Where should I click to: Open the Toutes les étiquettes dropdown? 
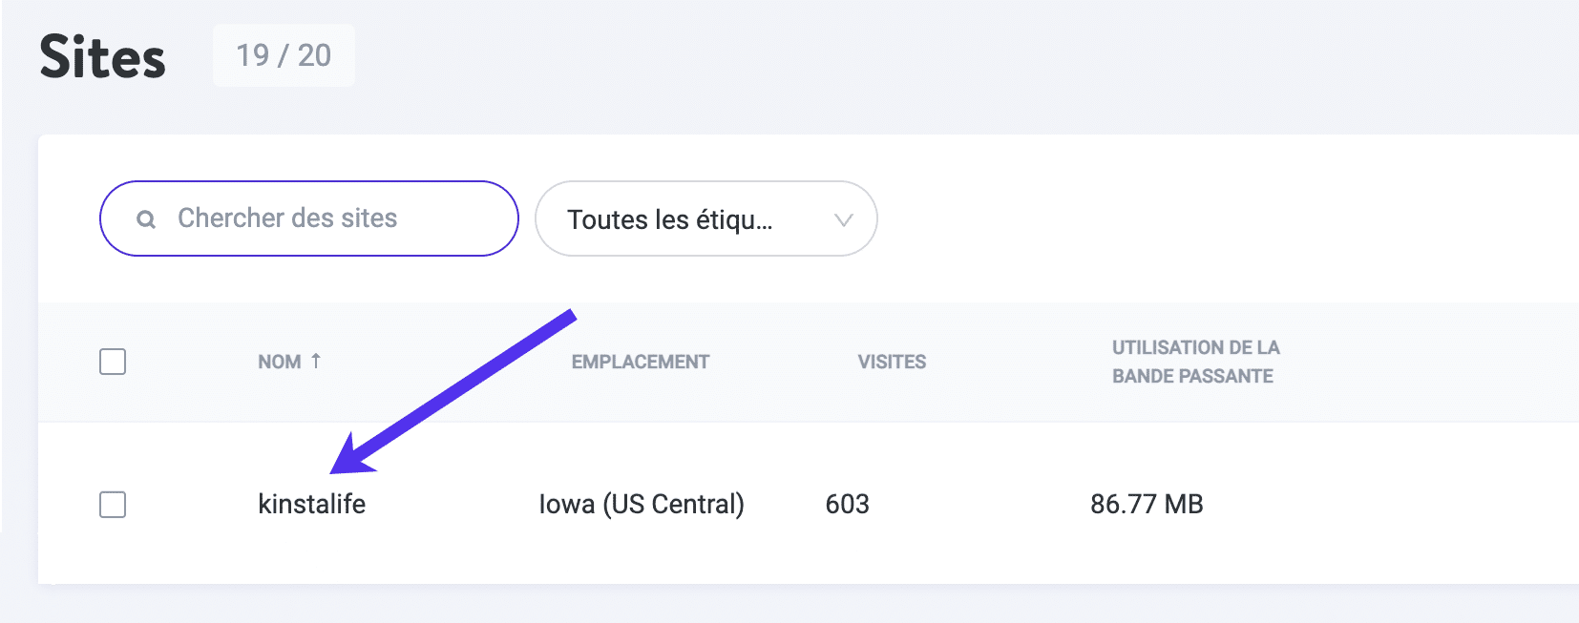coord(705,218)
